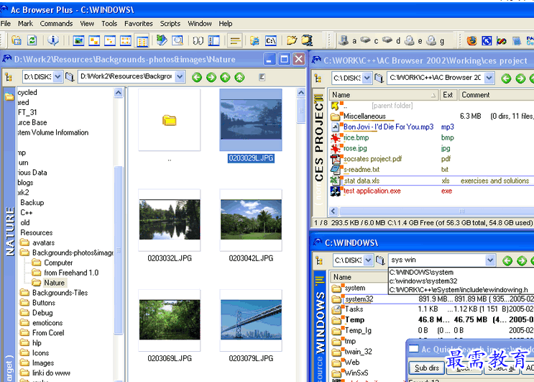The width and height of the screenshot is (534, 382).
Task: Open the Commands menu
Action: tap(56, 24)
